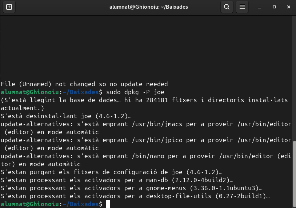Screen dimensions: 296x208
Task: Click the alumnat@Ghionoiu window title
Action: coord(149,7)
